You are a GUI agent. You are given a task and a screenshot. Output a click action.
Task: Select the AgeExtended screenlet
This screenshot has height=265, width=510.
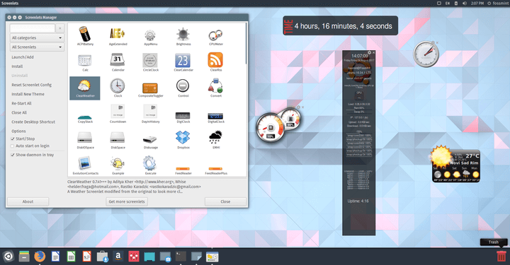[118, 35]
